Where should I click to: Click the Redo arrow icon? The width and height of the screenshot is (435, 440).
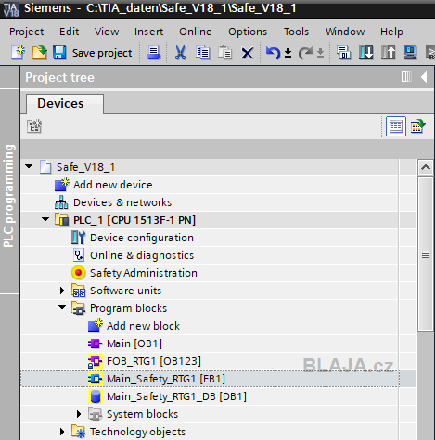305,53
